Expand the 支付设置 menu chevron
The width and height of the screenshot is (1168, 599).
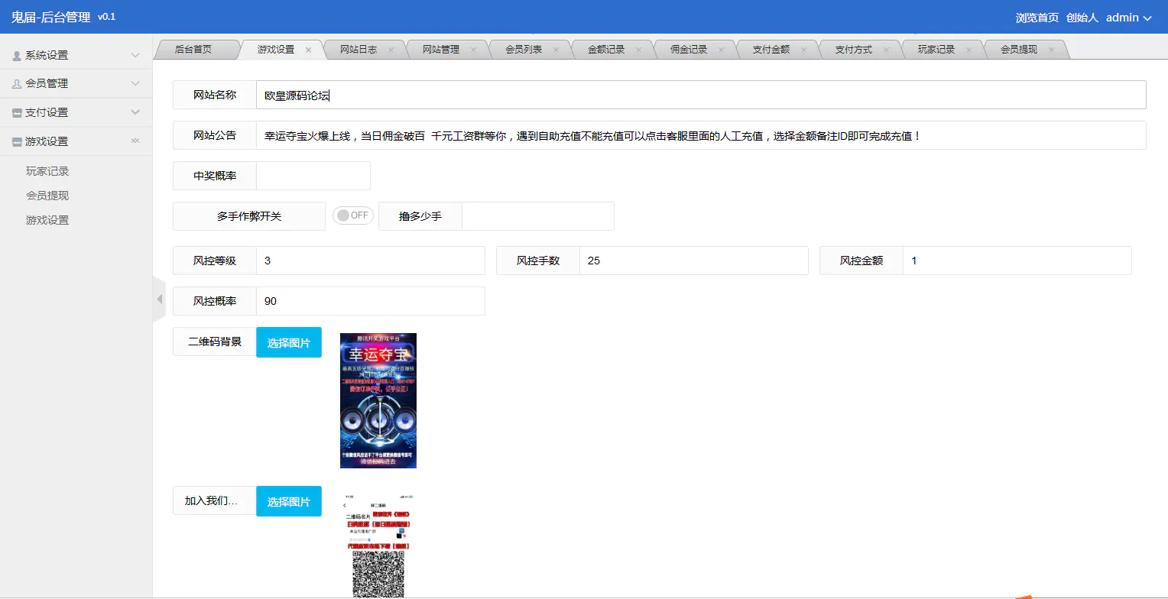(135, 112)
